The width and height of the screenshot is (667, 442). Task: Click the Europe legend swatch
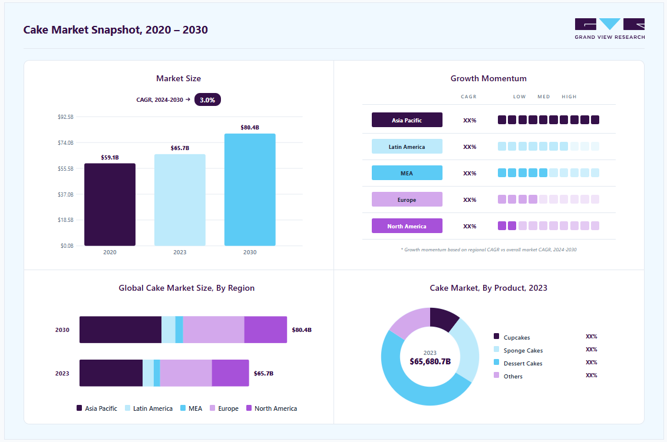[x=212, y=408]
